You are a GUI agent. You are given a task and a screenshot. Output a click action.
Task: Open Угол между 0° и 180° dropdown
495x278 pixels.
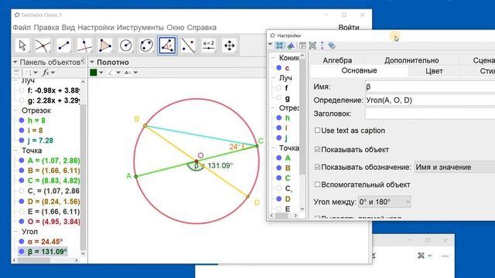(x=384, y=202)
